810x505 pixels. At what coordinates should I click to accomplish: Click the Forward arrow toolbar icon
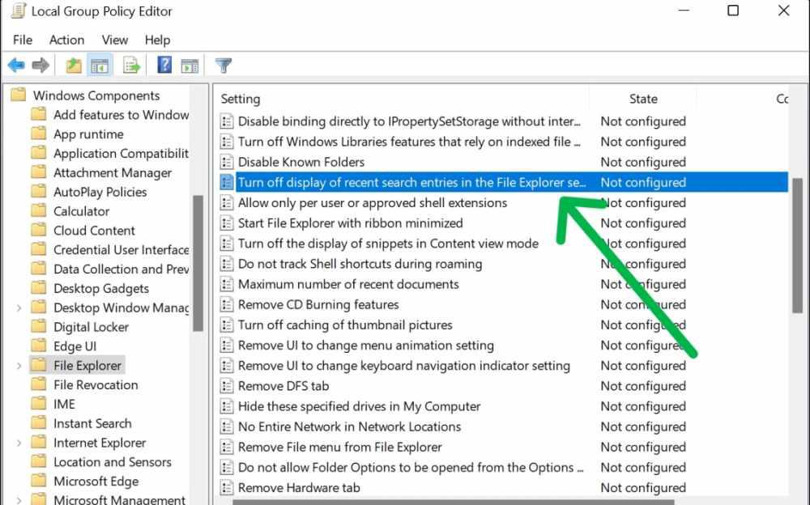(x=40, y=66)
